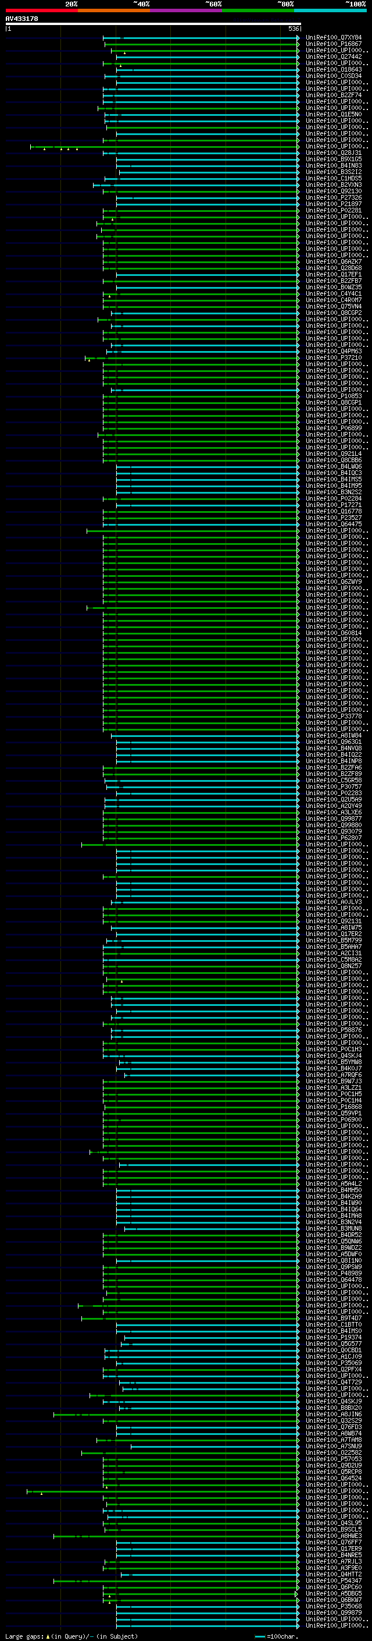372x1641 pixels.
Task: Select hit label UniRef100_Q8CBB6
Action: [334, 460]
